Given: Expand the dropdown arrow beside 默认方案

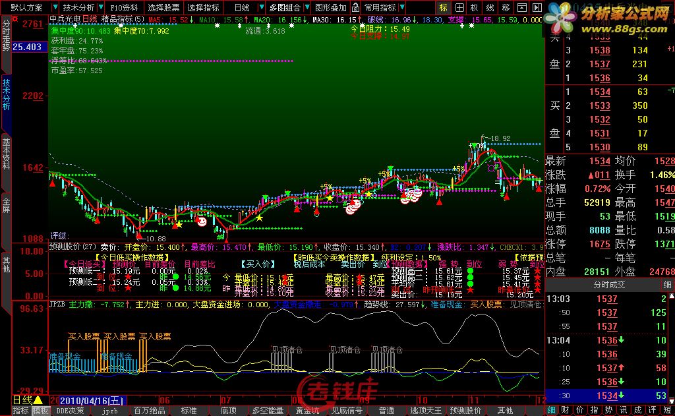Looking at the screenshot, I should 55,7.
